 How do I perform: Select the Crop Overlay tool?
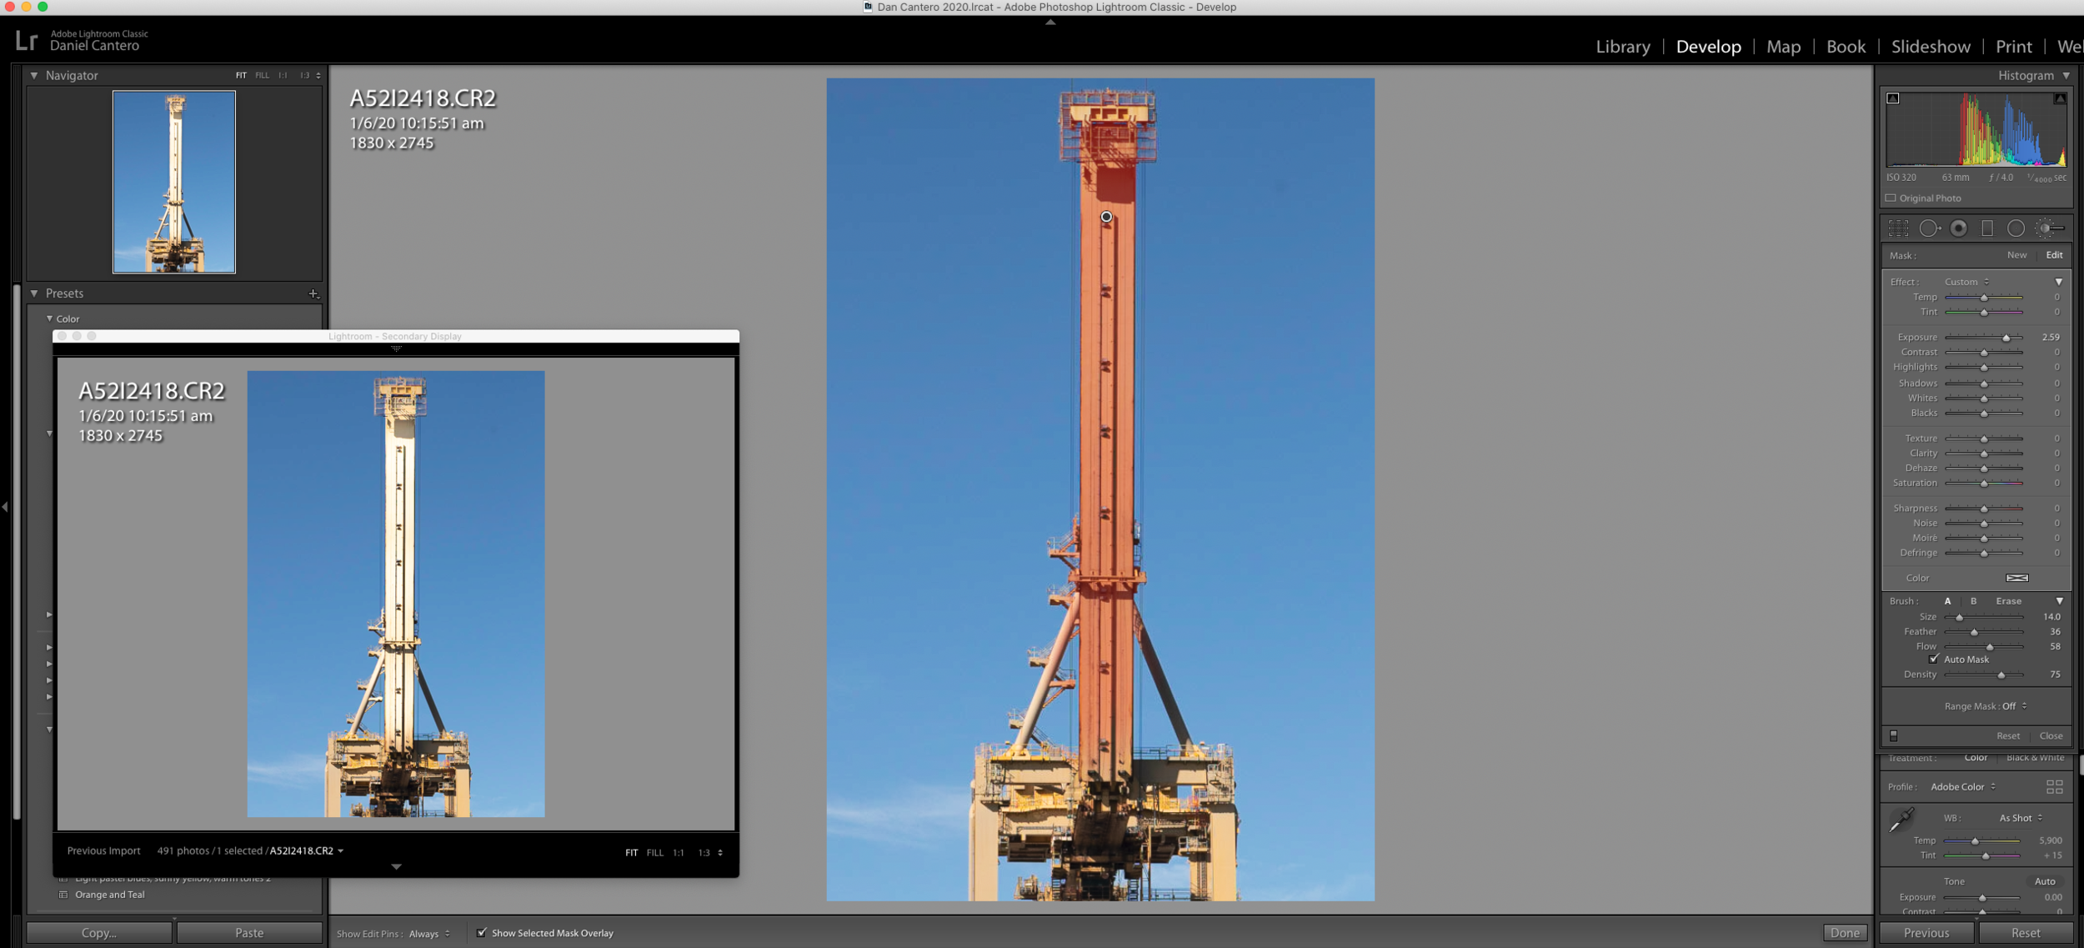pyautogui.click(x=1898, y=228)
